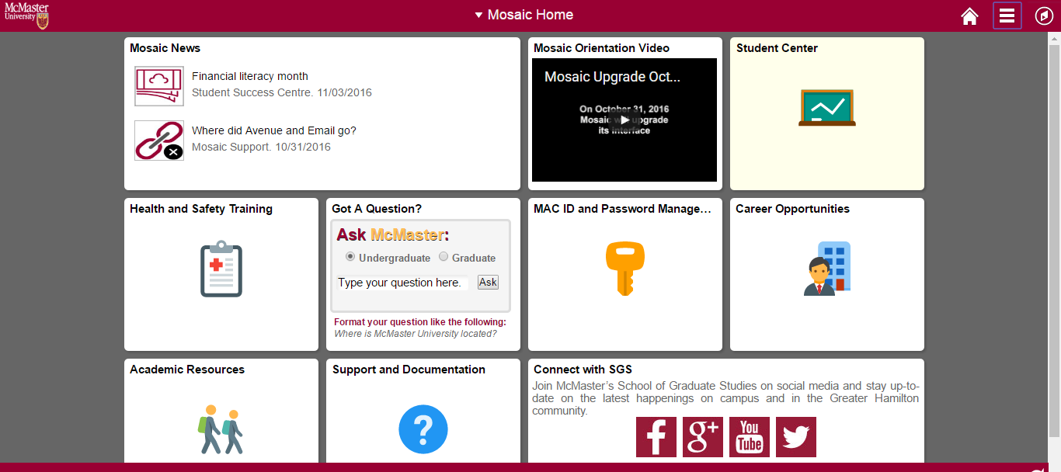Viewport: 1061px width, 472px height.
Task: Click the Home icon in header
Action: coord(969,16)
